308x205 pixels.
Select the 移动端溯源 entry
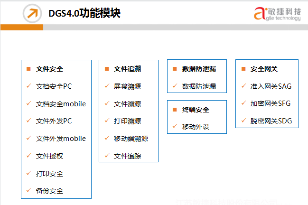(131, 139)
